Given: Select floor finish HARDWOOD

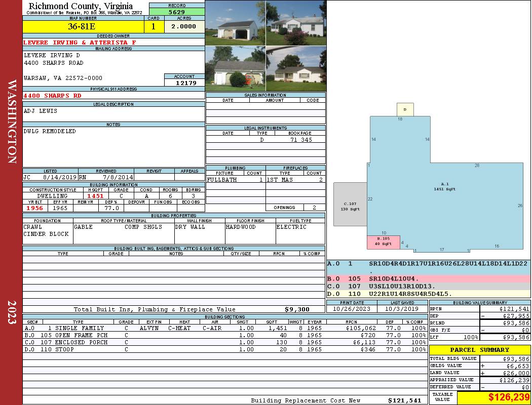Looking at the screenshot, I should click(241, 227).
